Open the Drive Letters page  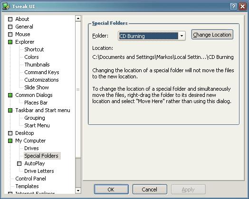click(39, 171)
